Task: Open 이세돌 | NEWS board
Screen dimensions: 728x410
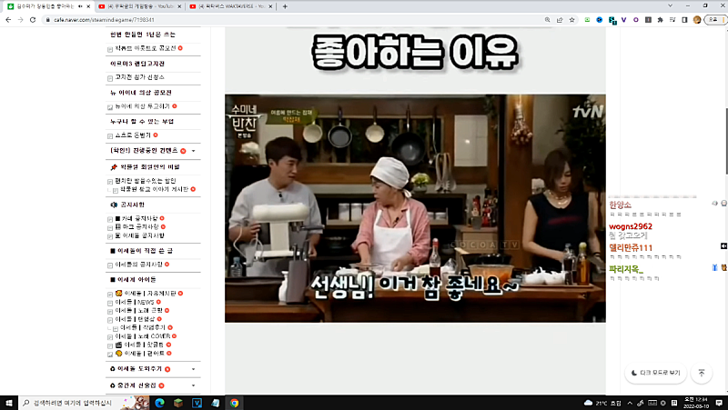Action: [x=134, y=302]
